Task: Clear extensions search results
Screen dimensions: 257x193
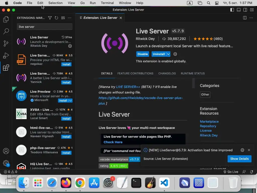Action: point(63,18)
